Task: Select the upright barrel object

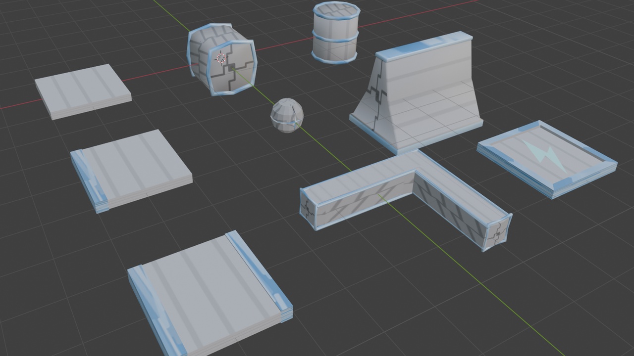Action: (x=335, y=33)
